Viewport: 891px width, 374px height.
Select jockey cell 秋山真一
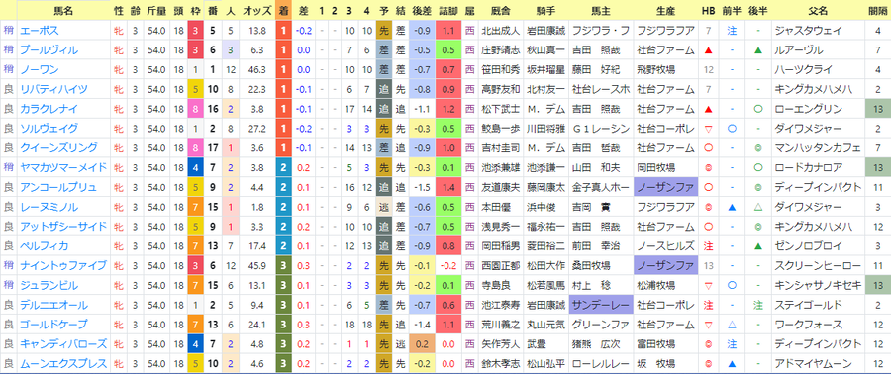click(546, 49)
